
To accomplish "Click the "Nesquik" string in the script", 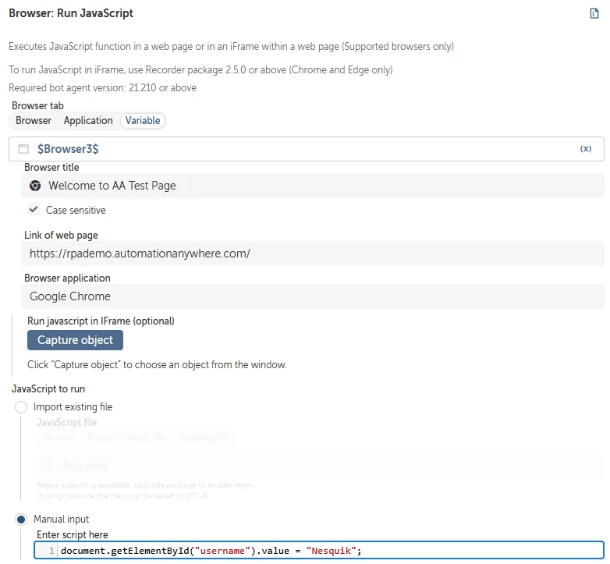I will (x=331, y=551).
